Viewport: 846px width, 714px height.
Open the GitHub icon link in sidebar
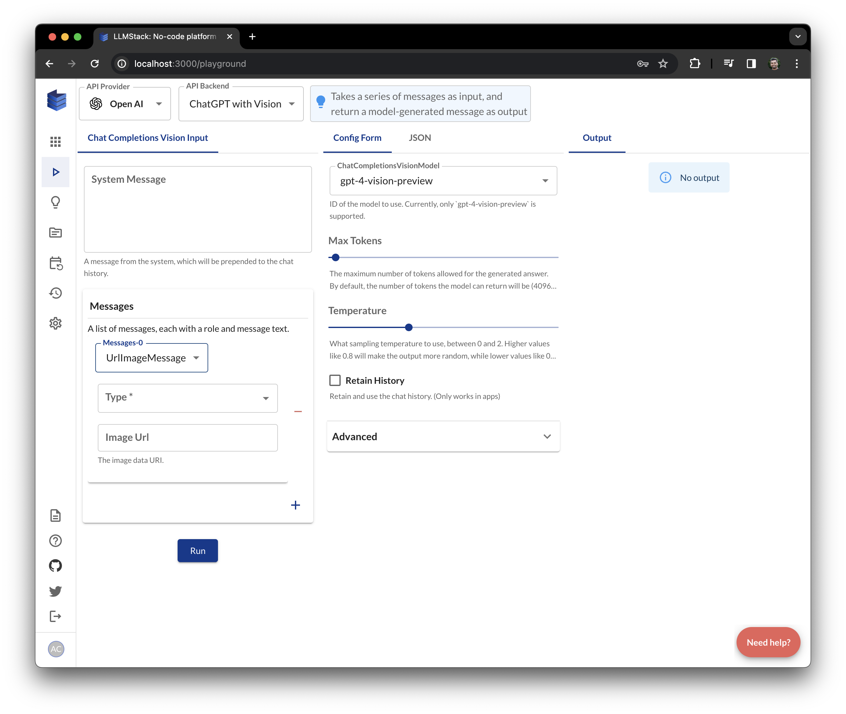pos(56,566)
